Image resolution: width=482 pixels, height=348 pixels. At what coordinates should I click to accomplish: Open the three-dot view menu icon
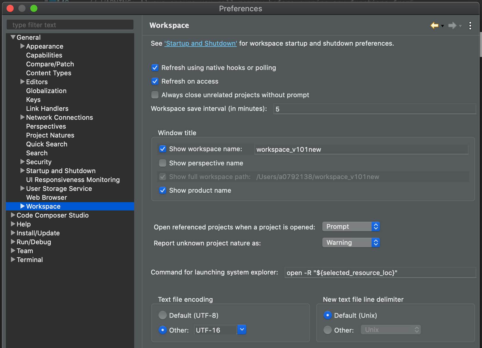click(470, 26)
